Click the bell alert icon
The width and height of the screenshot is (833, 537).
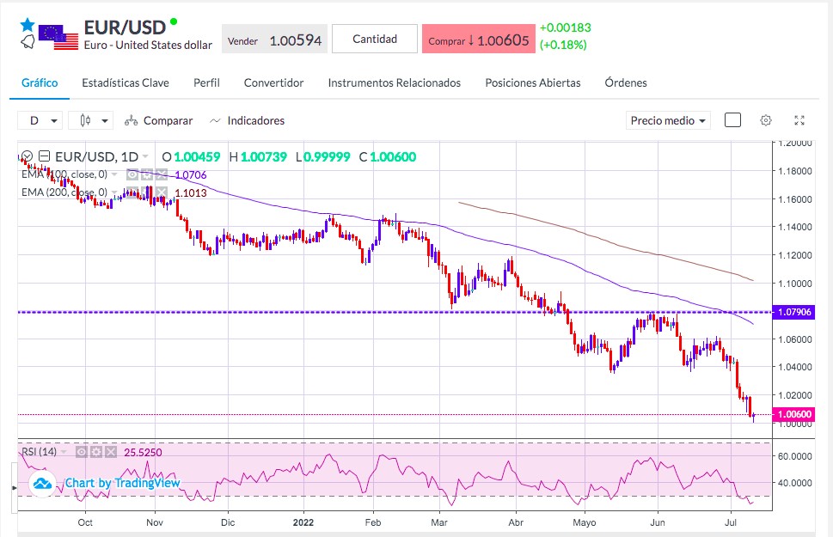(28, 42)
